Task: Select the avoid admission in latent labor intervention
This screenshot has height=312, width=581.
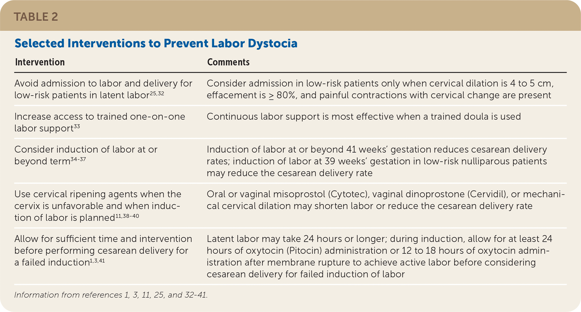Action: [103, 89]
